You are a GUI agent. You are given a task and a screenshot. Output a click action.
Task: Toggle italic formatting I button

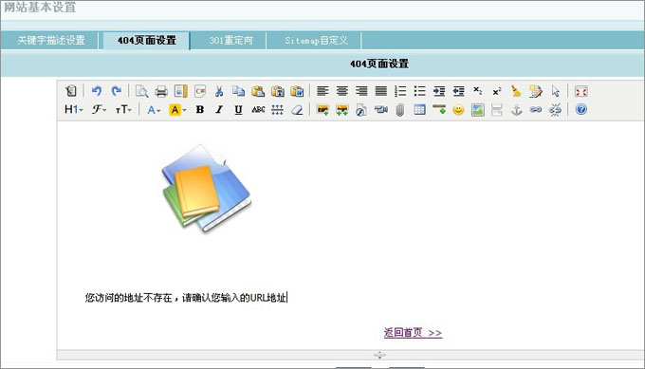[x=219, y=110]
